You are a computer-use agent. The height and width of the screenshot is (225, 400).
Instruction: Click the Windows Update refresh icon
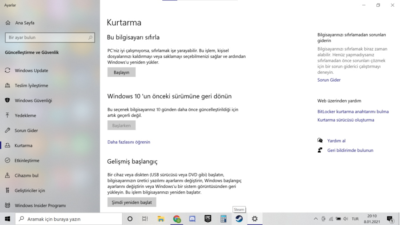8,70
